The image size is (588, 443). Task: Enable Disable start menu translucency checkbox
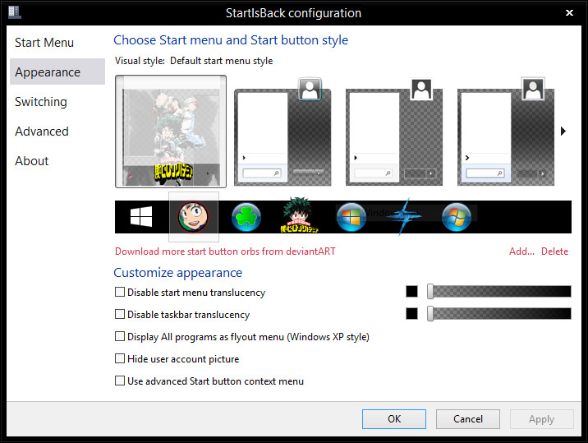point(120,292)
